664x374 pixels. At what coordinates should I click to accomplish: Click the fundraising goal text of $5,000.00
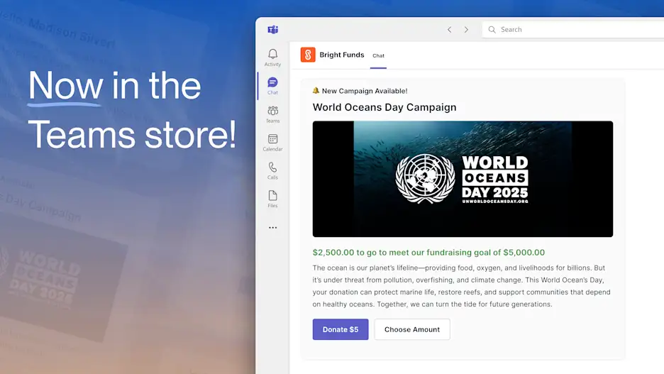(x=428, y=253)
